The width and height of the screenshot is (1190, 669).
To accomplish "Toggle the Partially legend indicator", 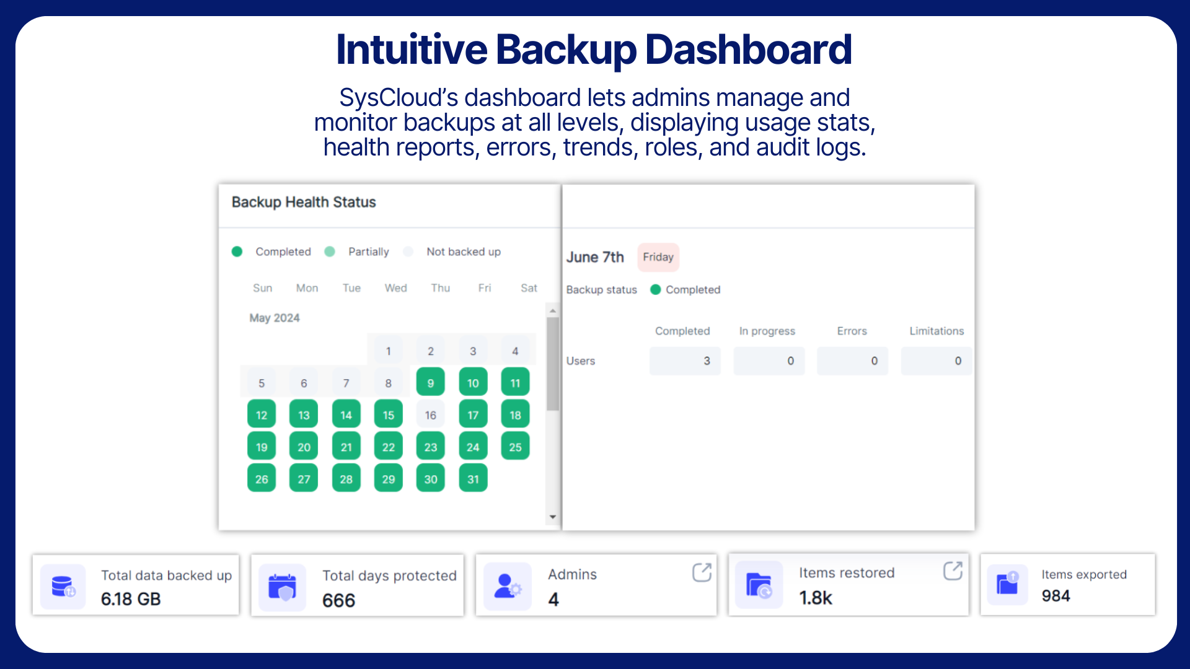I will (x=330, y=251).
